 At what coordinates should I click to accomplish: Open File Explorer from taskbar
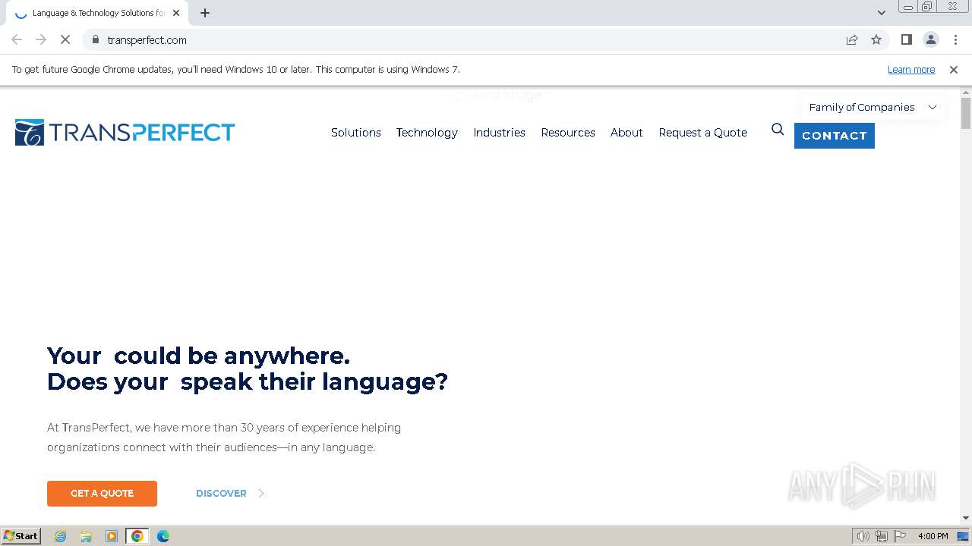point(86,536)
